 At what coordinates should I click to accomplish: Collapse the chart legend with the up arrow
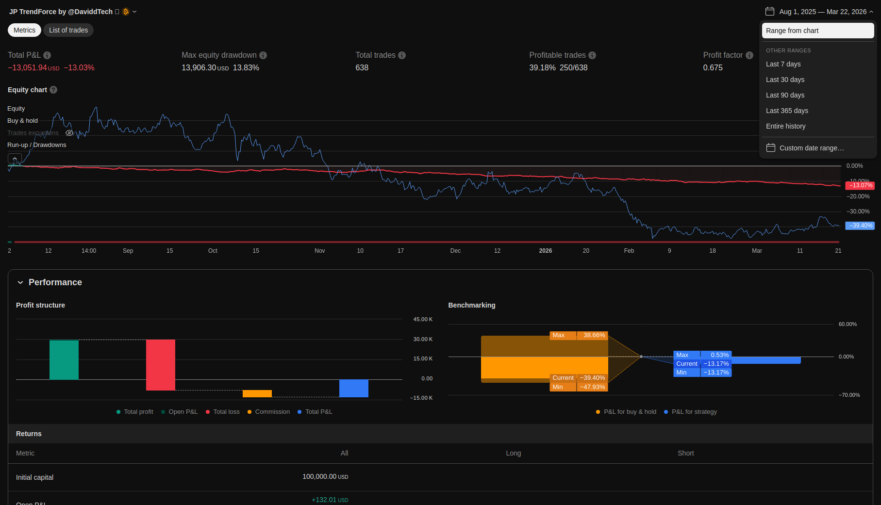[x=15, y=159]
